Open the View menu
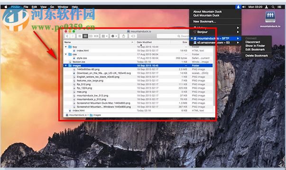This screenshot has width=286, height=170. pos(43,7)
